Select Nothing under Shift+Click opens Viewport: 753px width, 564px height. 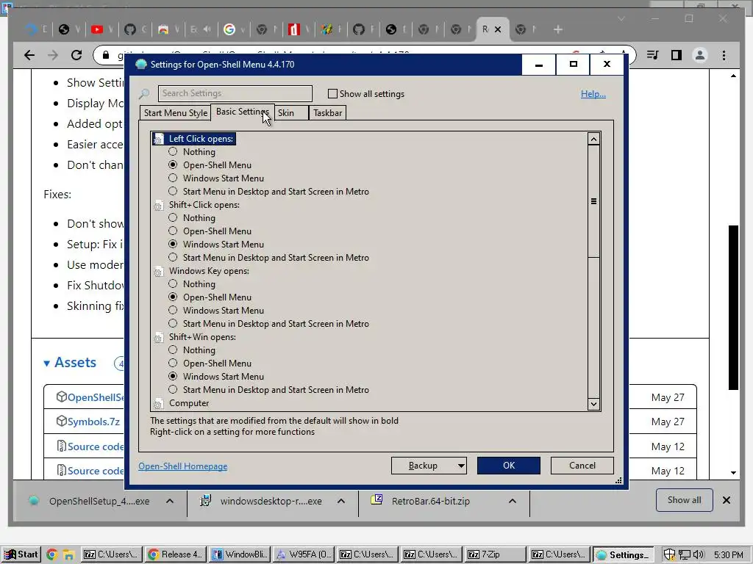tap(173, 217)
